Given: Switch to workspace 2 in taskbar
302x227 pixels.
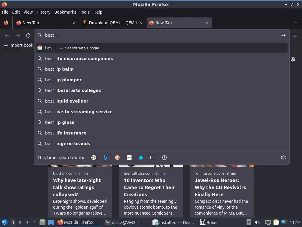Looking at the screenshot, I should (x=20, y=223).
